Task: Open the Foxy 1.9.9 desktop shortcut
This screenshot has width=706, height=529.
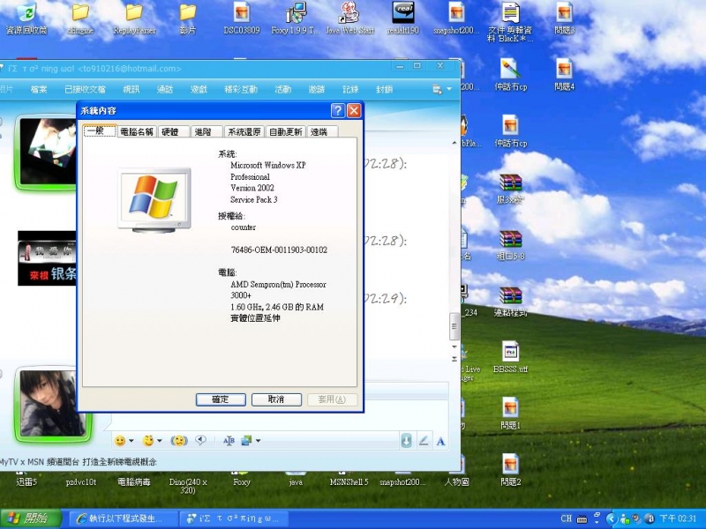Action: [x=295, y=13]
